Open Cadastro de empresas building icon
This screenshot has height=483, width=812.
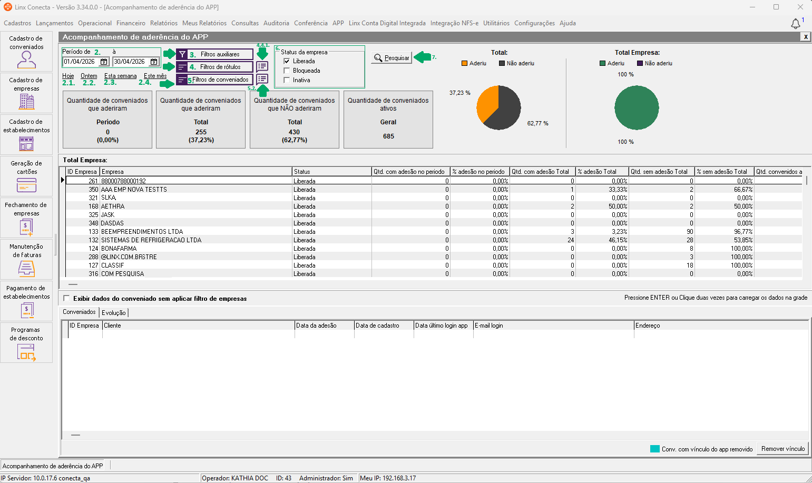pos(26,101)
